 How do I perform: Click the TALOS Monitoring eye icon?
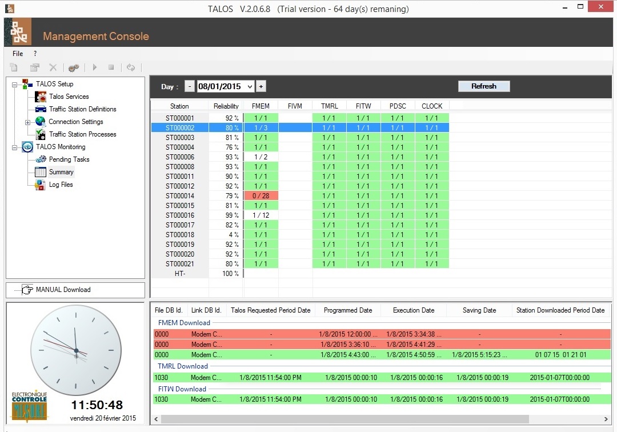click(x=27, y=147)
